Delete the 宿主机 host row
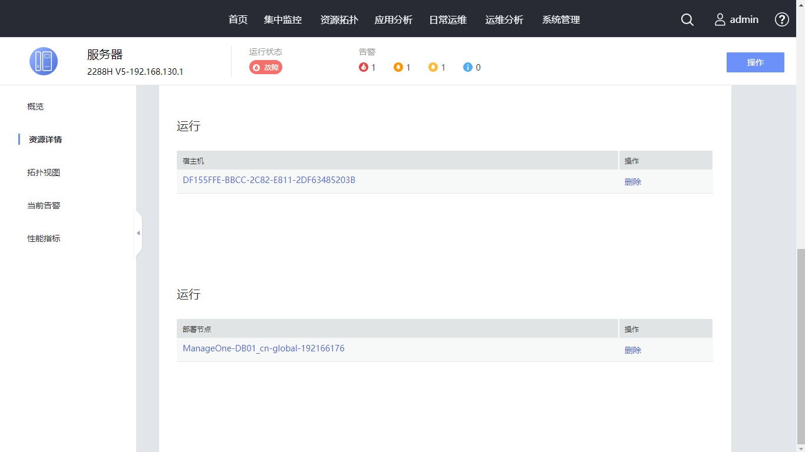The width and height of the screenshot is (805, 452). point(633,182)
